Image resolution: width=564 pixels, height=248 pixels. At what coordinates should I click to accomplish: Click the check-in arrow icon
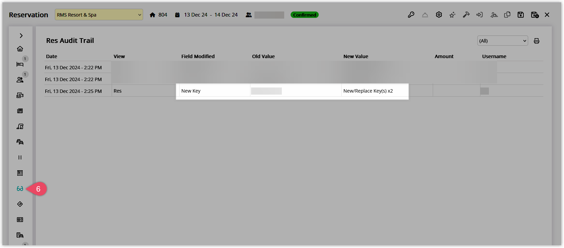479,15
